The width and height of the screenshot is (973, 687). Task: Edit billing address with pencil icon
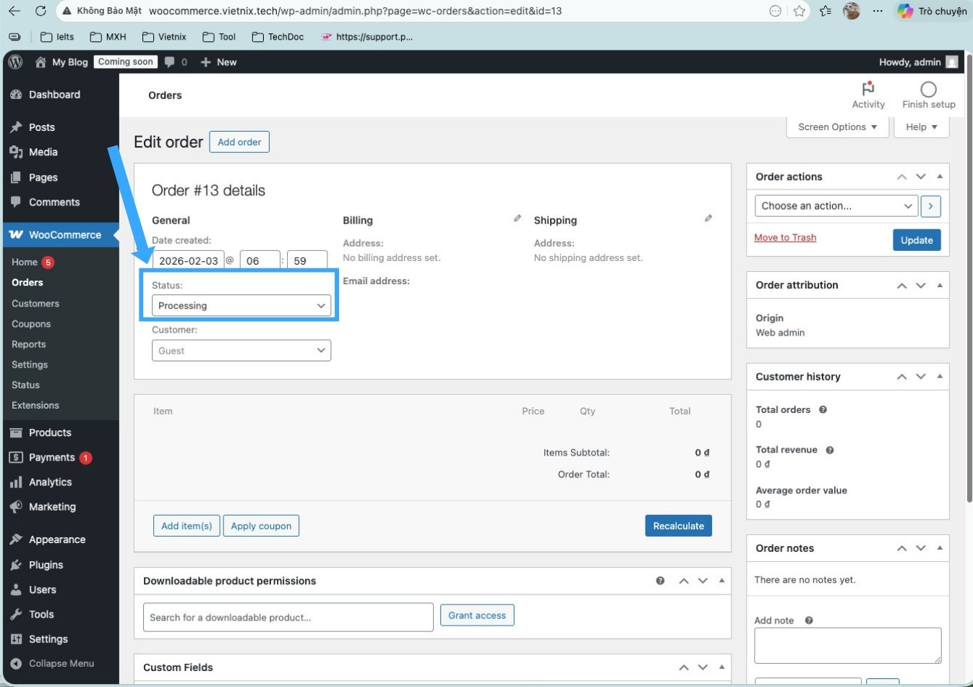518,218
